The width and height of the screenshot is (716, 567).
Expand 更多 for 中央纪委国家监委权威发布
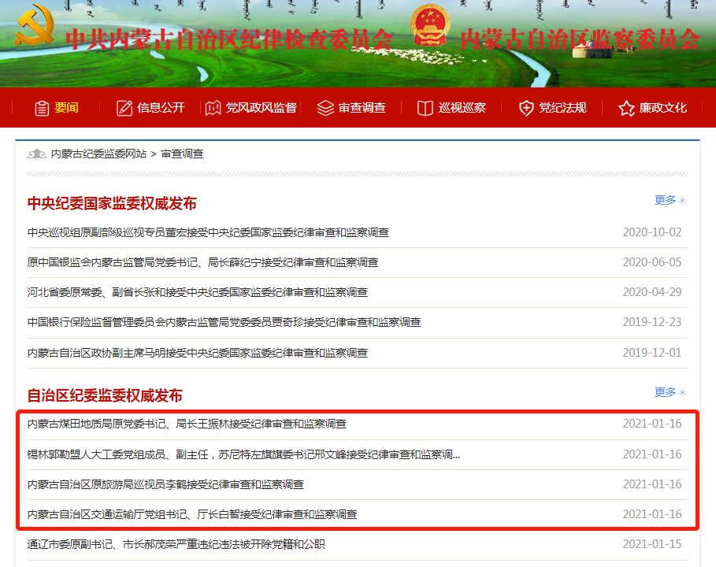coord(666,201)
